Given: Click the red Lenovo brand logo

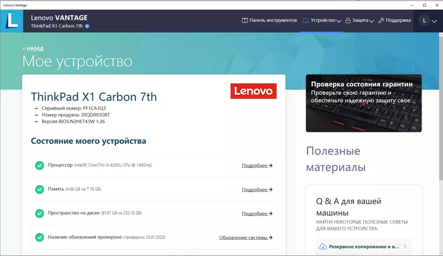Looking at the screenshot, I should click(253, 91).
